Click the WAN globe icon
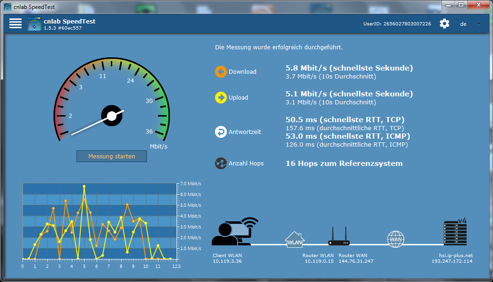Screen dimensions: 493x282 point(395,239)
